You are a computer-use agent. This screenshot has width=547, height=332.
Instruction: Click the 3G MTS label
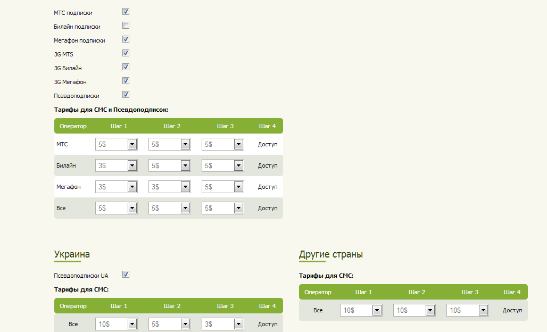63,54
